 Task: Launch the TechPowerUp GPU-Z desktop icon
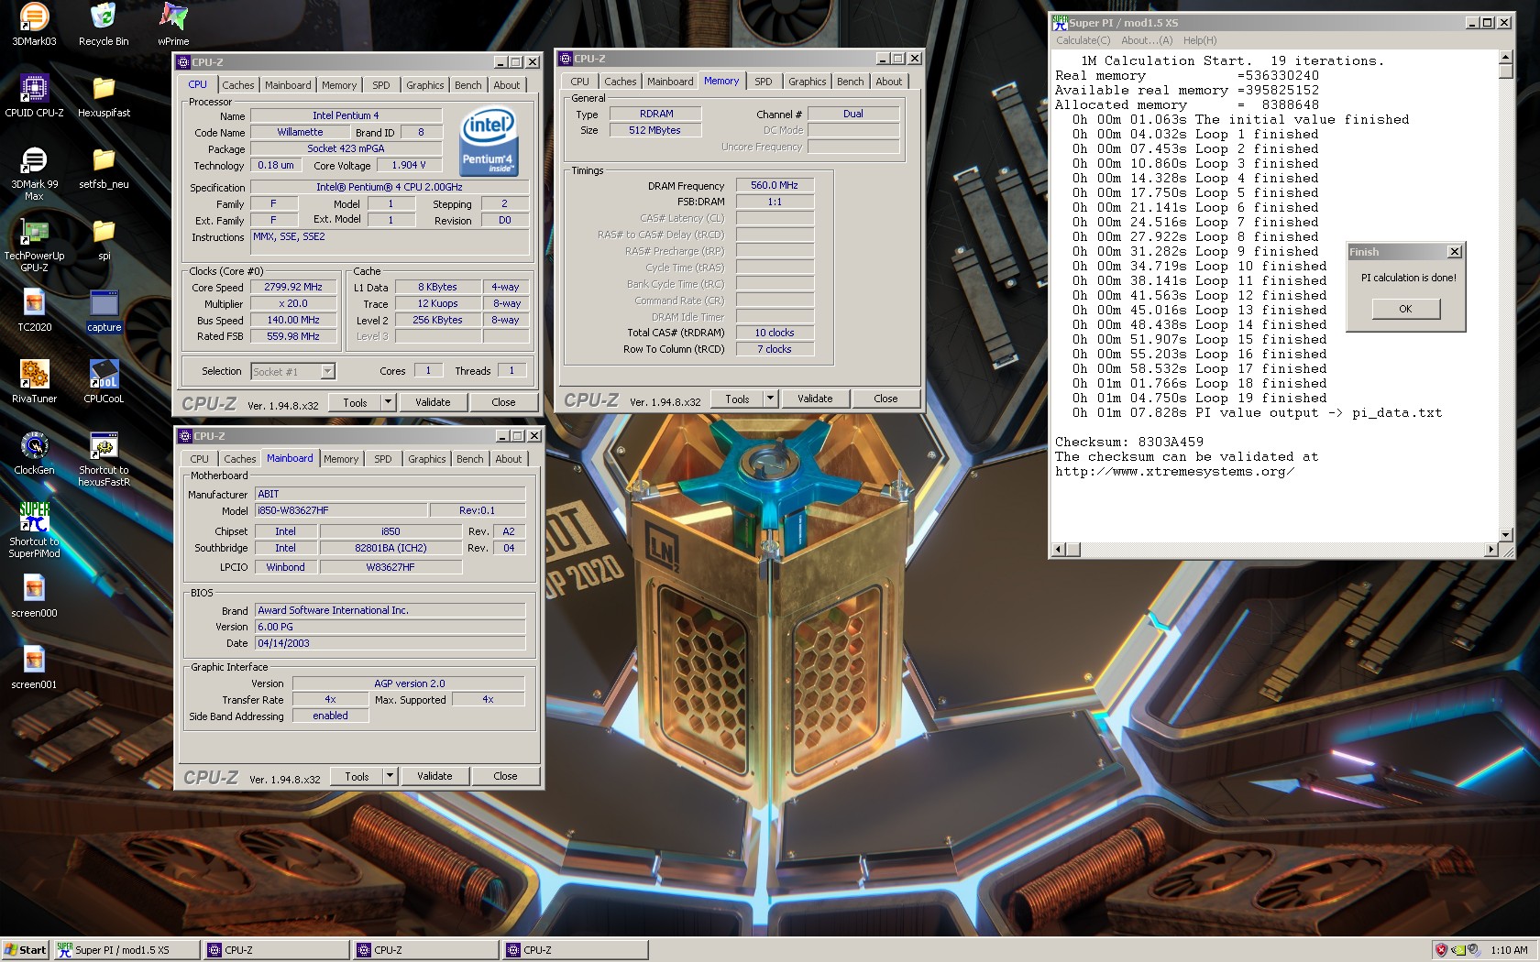point(34,245)
